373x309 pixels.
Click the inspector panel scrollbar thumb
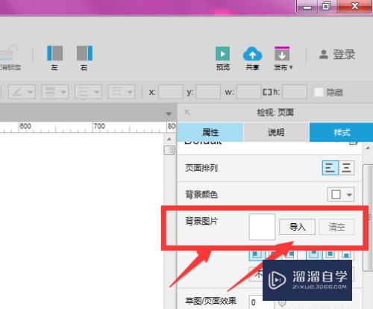pos(368,218)
